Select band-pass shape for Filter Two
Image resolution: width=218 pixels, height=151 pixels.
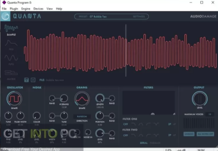click(141, 135)
